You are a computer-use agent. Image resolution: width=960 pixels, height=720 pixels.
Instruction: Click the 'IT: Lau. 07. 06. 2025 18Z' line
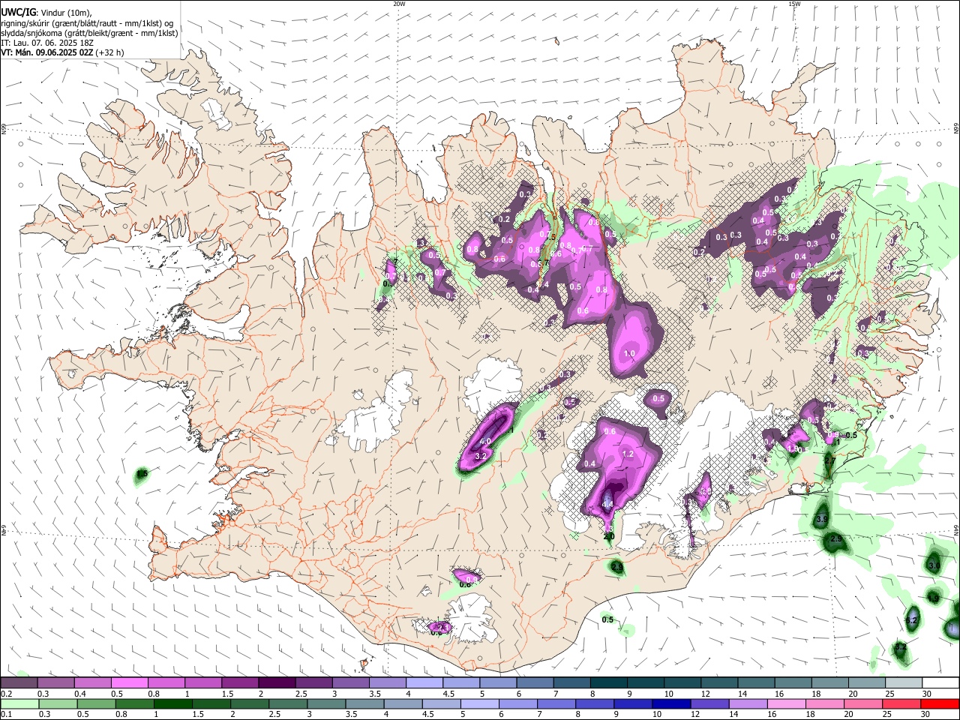[x=47, y=43]
